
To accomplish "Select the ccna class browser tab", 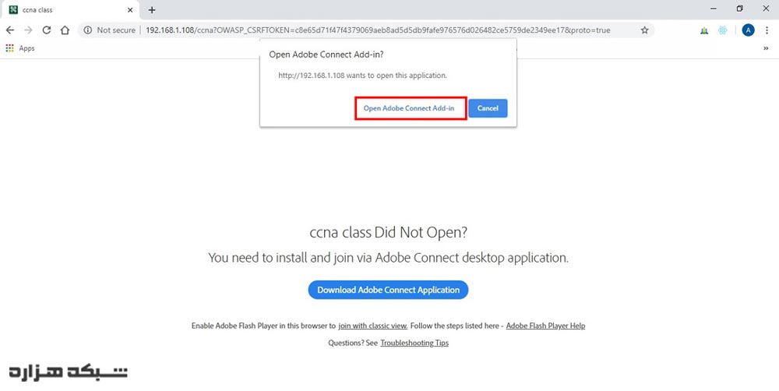I will tap(71, 10).
